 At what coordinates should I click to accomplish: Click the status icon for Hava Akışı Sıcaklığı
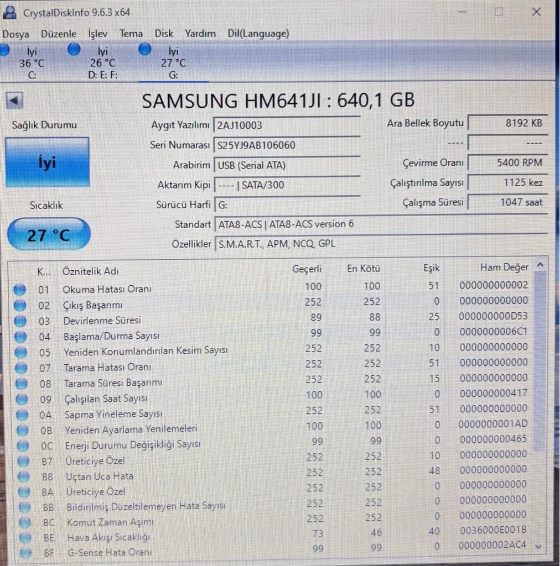click(25, 538)
